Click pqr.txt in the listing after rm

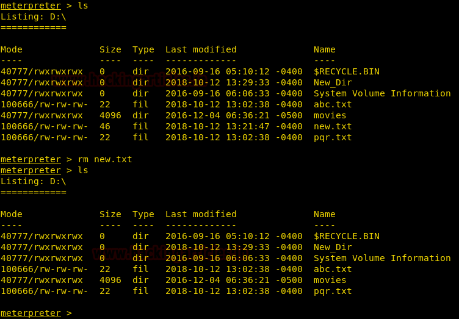[x=333, y=291]
